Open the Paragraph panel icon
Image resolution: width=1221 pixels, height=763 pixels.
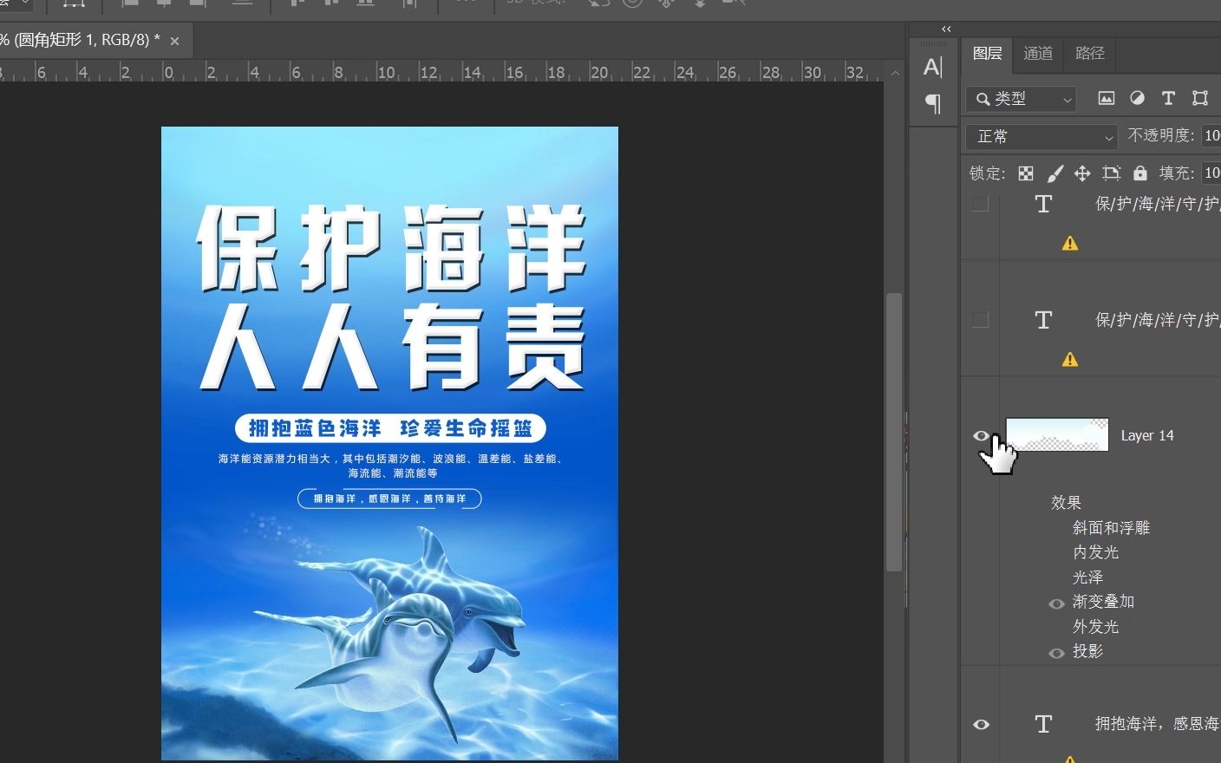coord(933,104)
